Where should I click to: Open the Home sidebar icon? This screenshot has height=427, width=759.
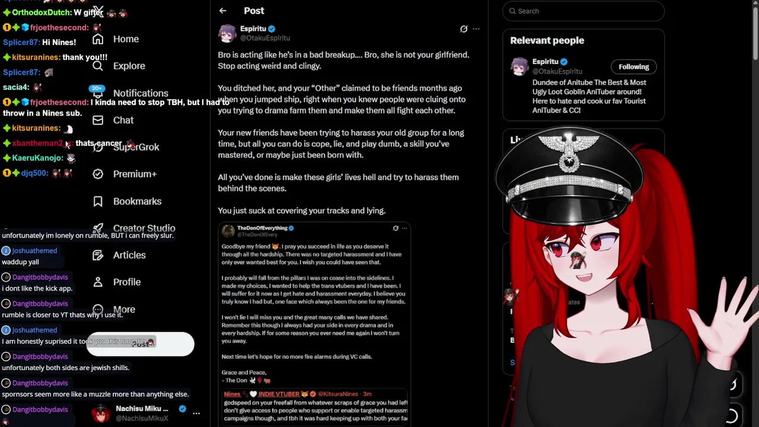98,39
